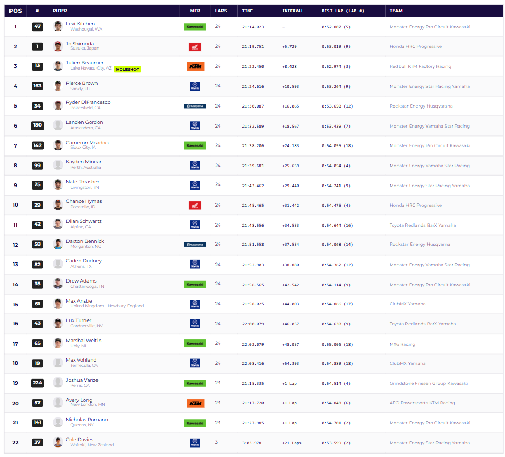This screenshot has width=505, height=457.
Task: Click Julien Beaumer's rider avatar
Action: click(58, 66)
